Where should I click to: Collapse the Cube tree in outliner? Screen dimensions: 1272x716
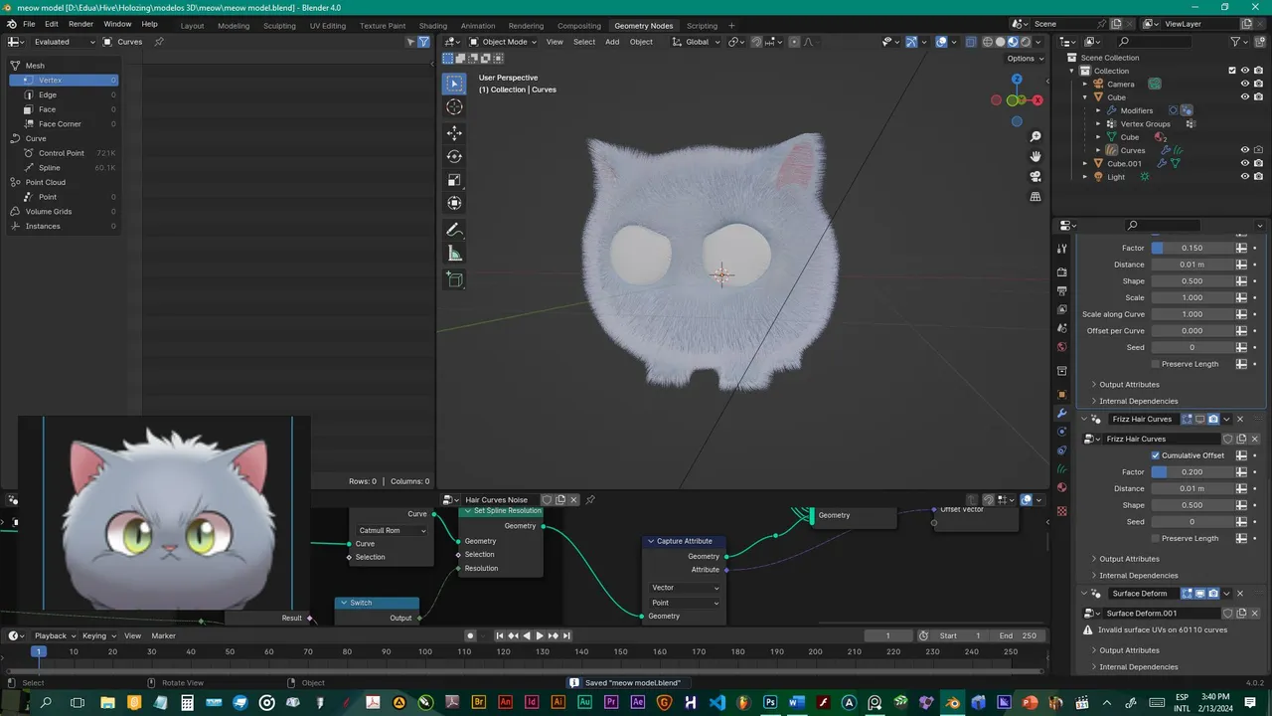1085,97
